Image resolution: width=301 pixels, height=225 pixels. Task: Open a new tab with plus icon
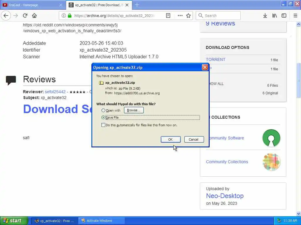tap(137, 5)
